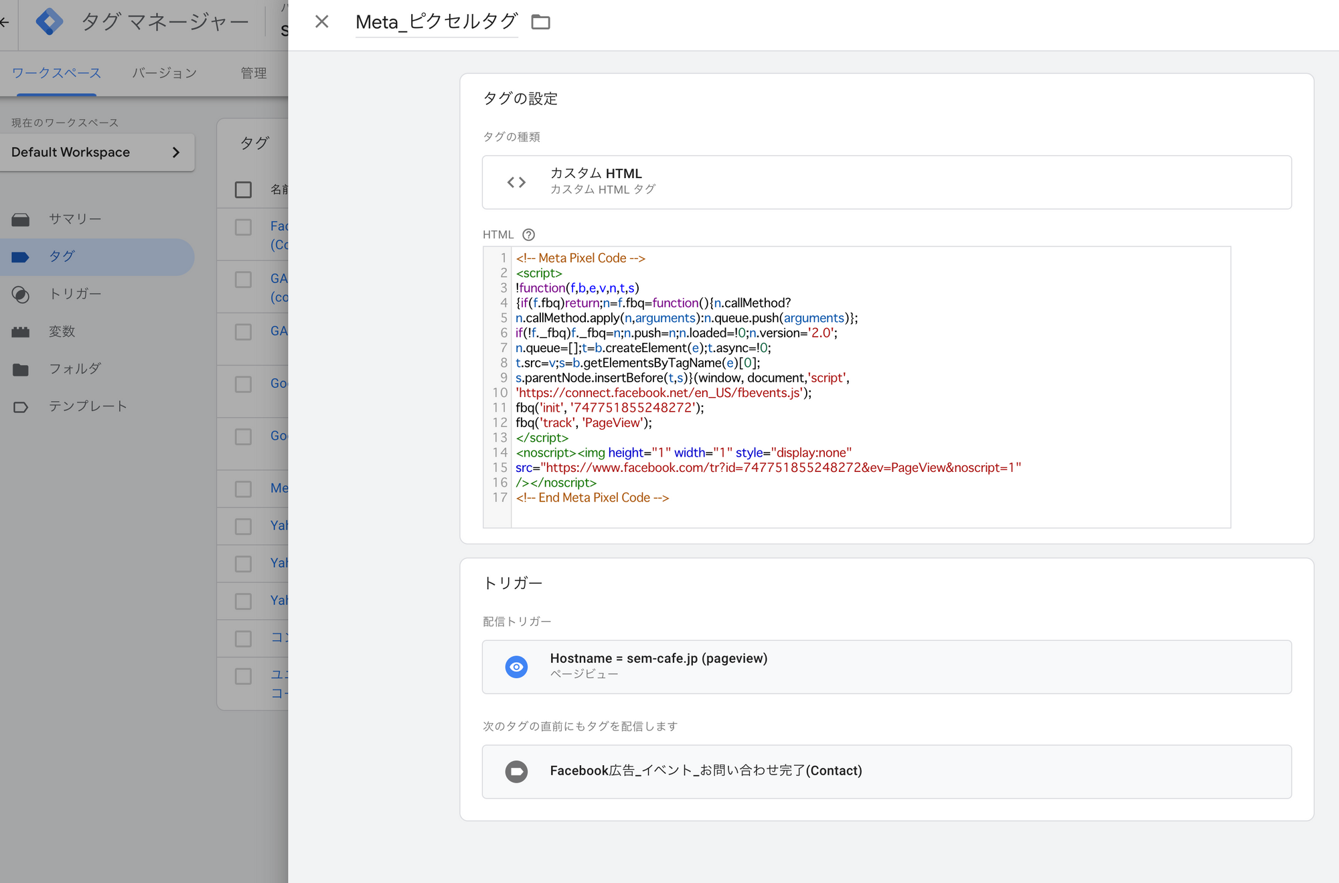Toggle the select-all checkbox in tag list header
The height and width of the screenshot is (883, 1339).
click(243, 189)
